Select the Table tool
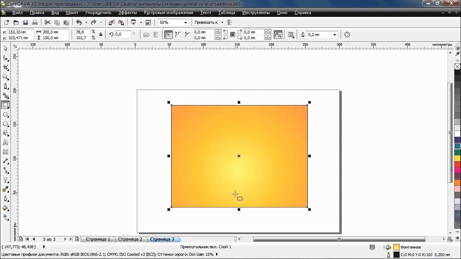This screenshot has height=259, width=461. (5, 152)
